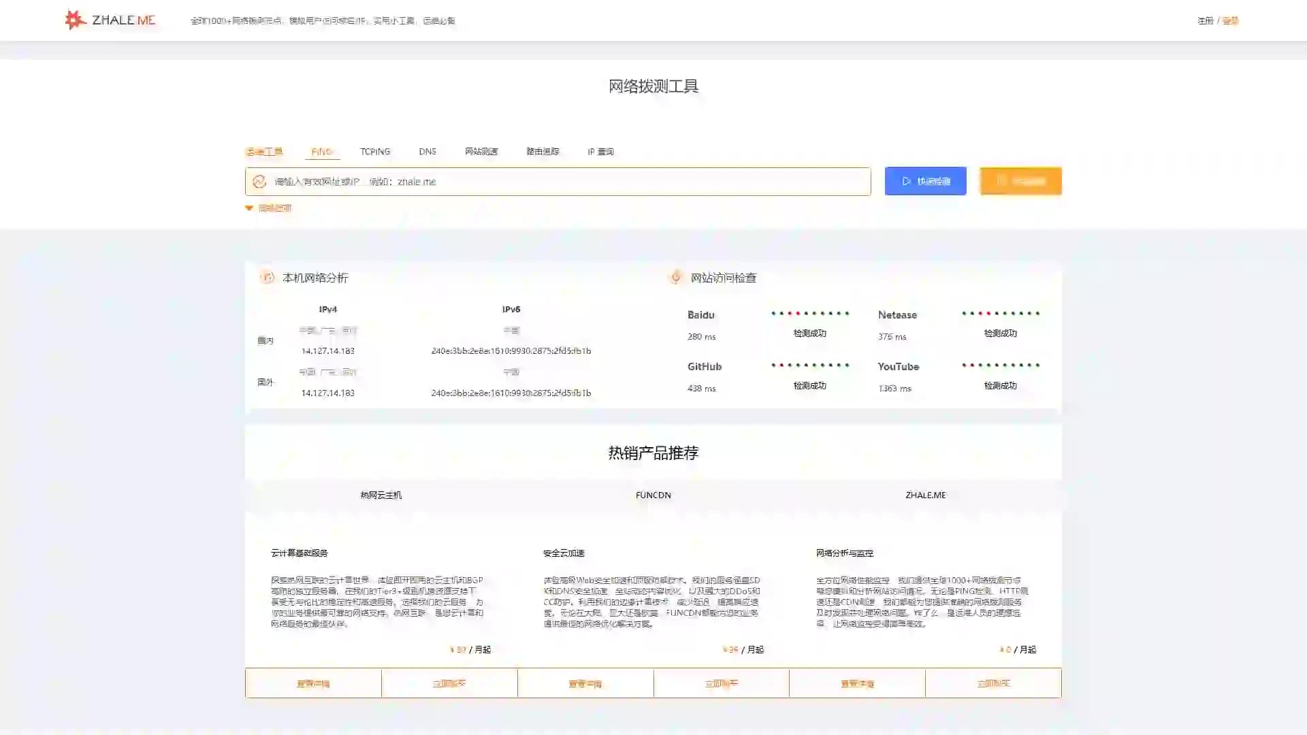The height and width of the screenshot is (735, 1307).
Task: Click the icon inside the URL input box
Action: click(259, 182)
